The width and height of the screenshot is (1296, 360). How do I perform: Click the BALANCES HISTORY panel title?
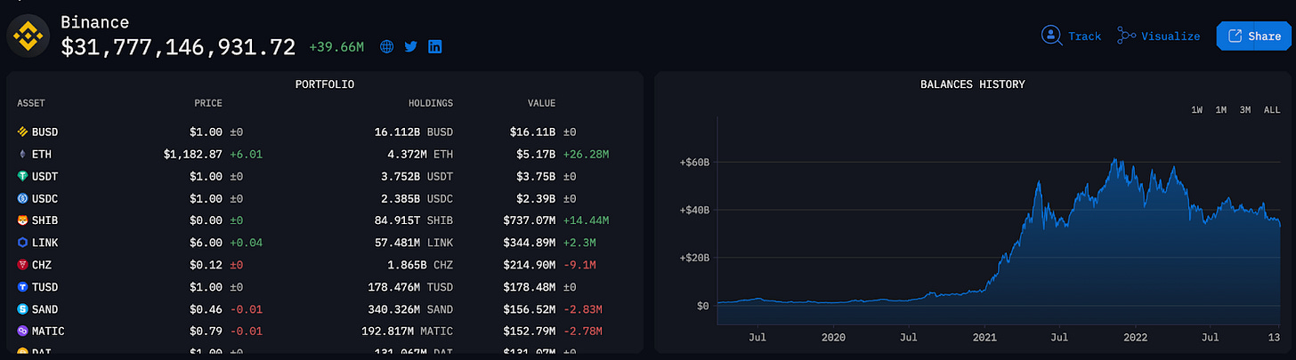973,84
